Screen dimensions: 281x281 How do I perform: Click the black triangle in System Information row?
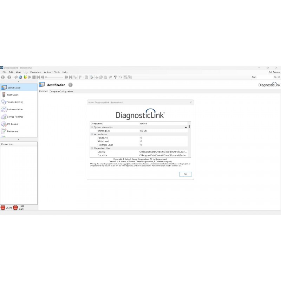coord(186,127)
